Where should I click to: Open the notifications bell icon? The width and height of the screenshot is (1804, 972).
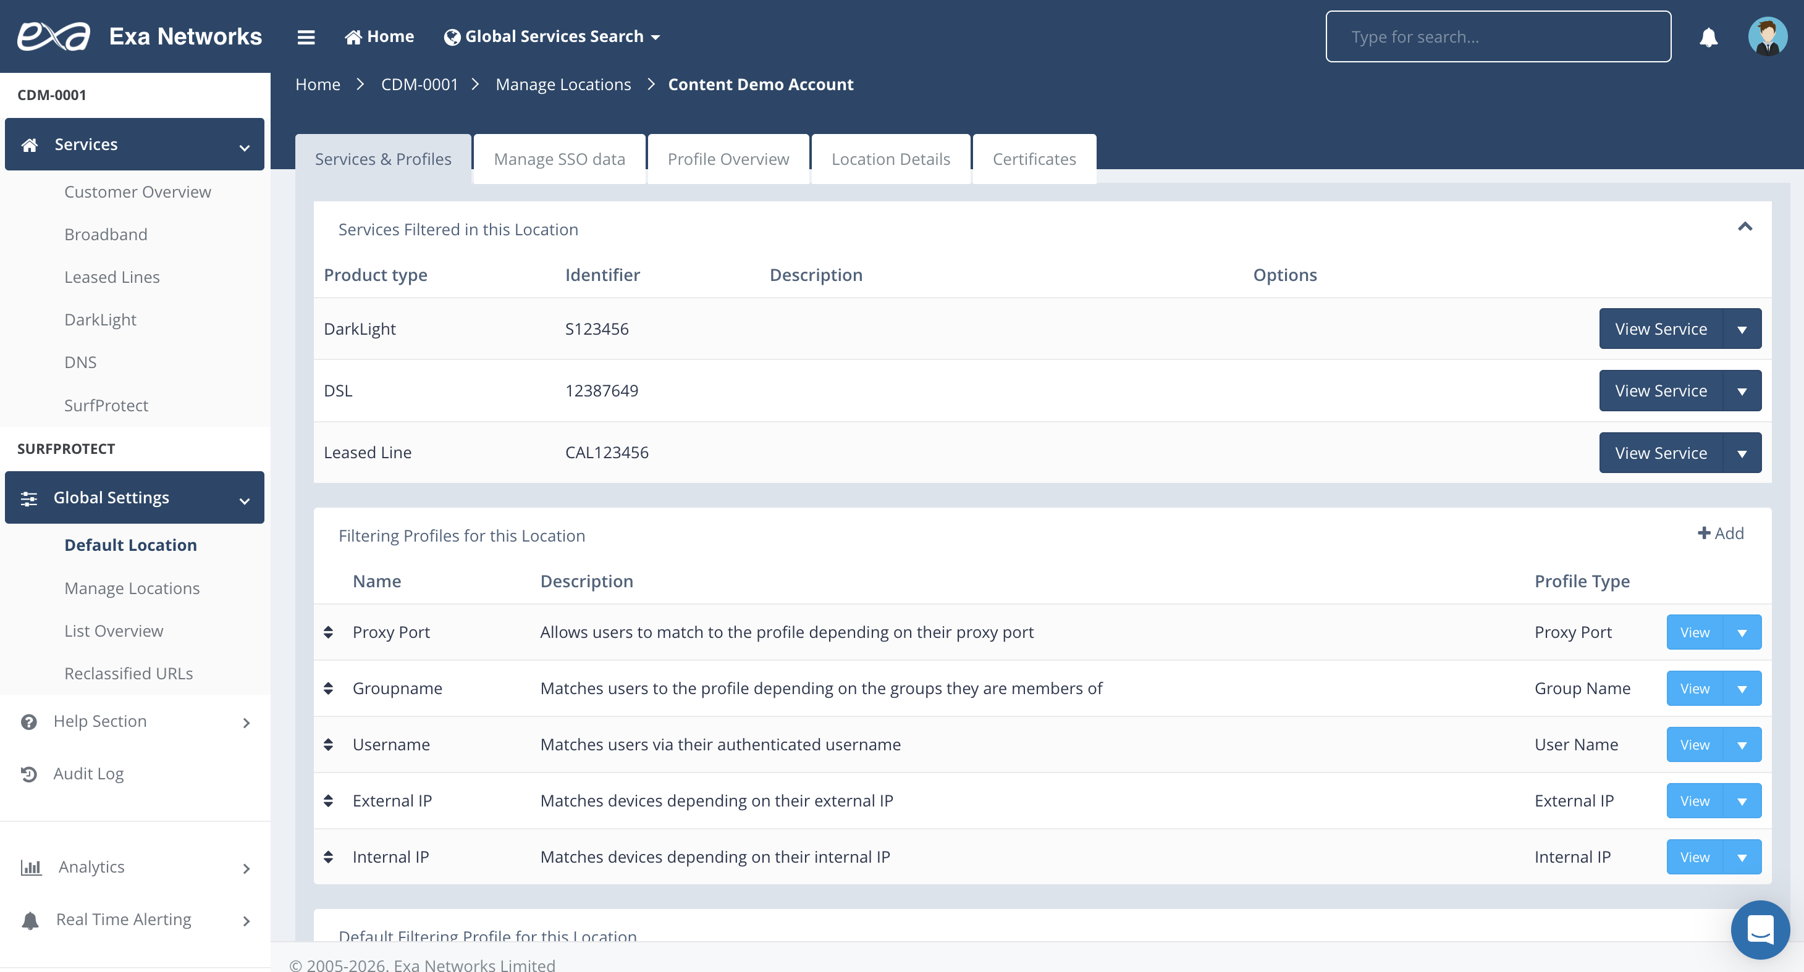1708,36
